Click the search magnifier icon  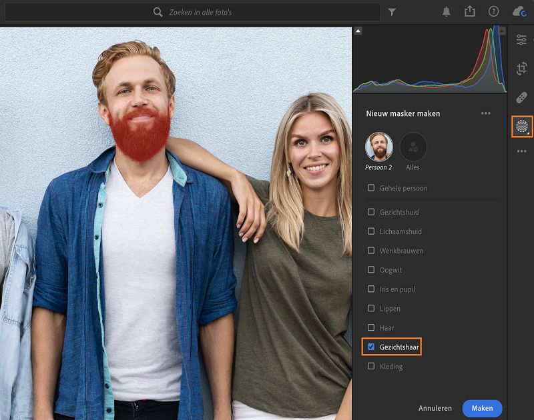point(158,12)
